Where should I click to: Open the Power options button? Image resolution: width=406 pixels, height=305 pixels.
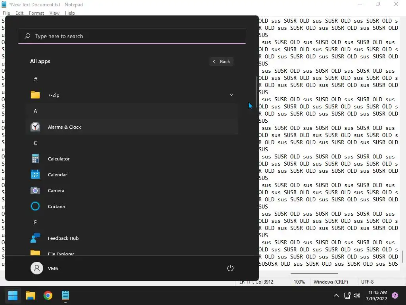point(230,268)
